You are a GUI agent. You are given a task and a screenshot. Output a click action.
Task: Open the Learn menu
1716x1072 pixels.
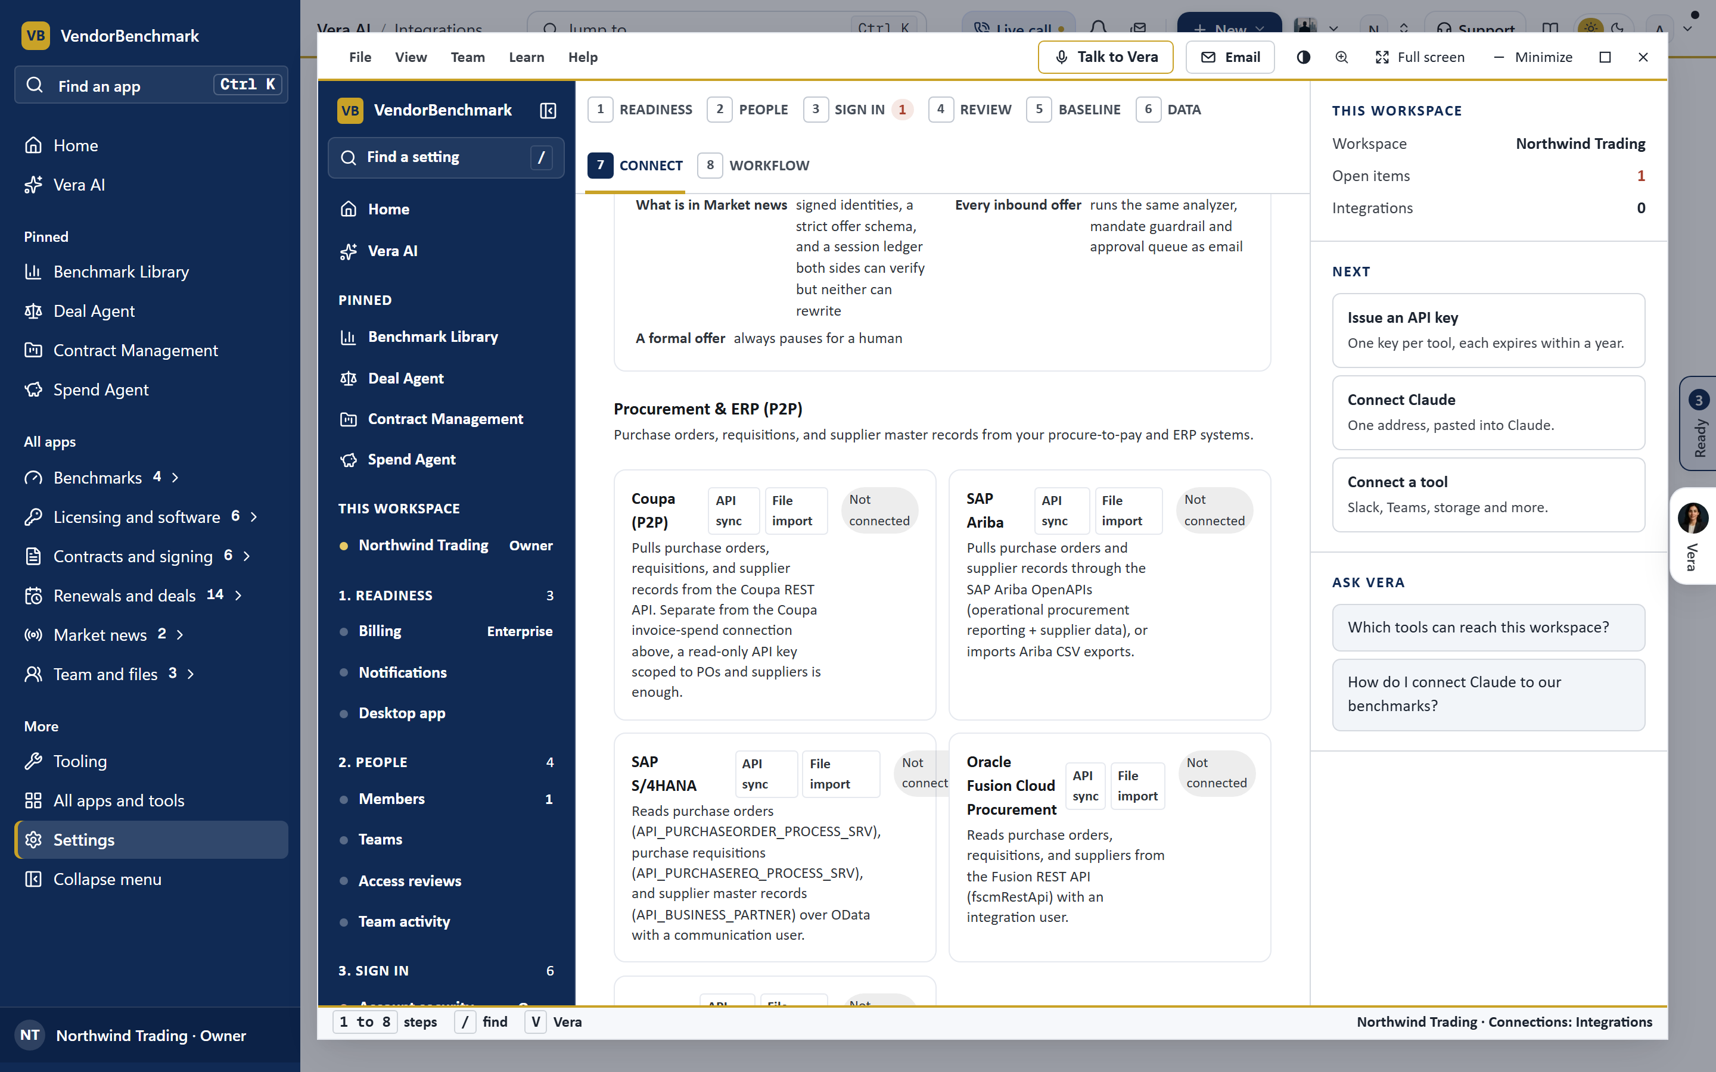pyautogui.click(x=526, y=57)
